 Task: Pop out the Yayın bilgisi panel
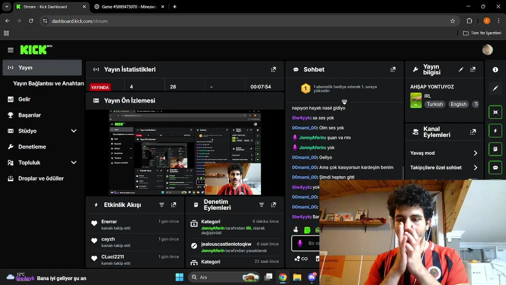tap(473, 69)
